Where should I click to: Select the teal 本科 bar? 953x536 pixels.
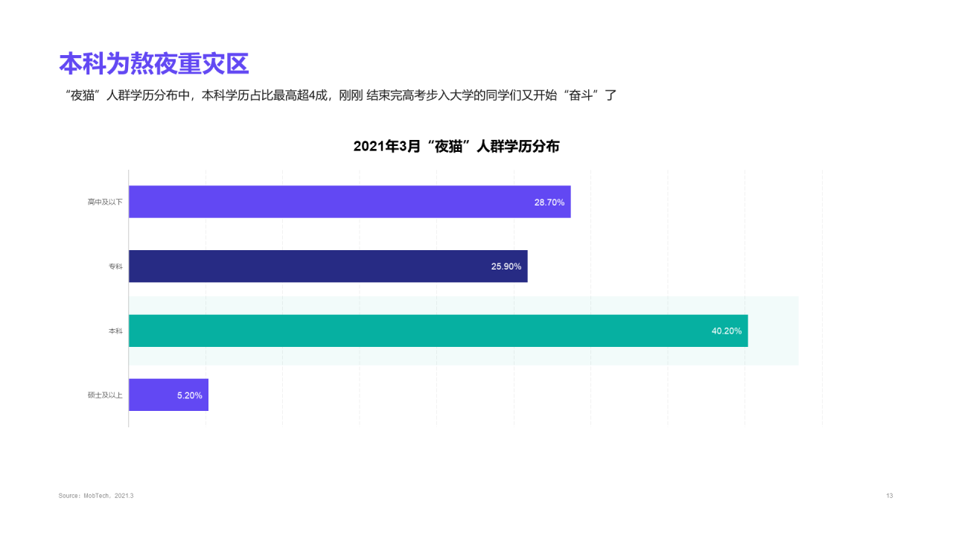click(439, 331)
